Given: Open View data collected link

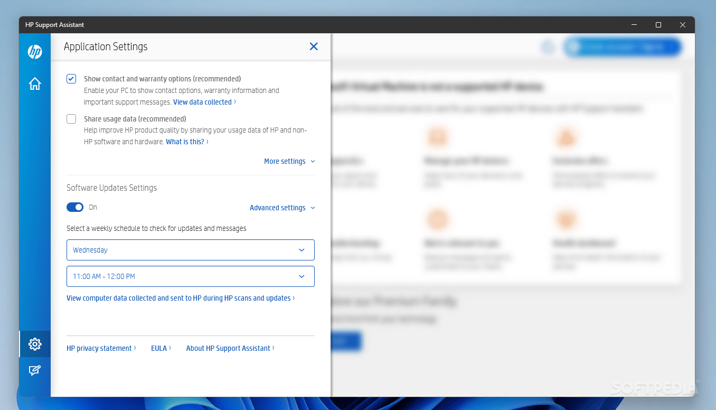Looking at the screenshot, I should click(x=204, y=102).
